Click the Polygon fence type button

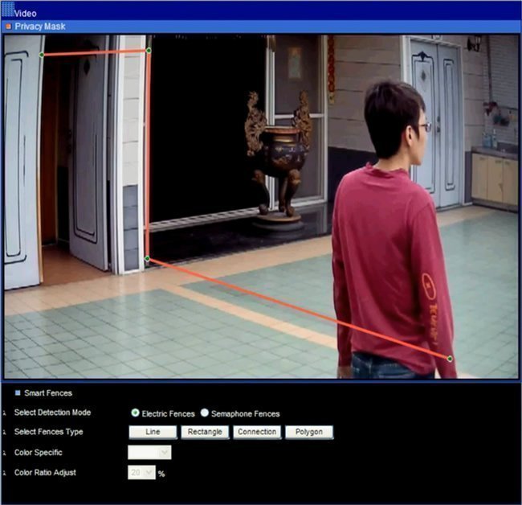309,432
